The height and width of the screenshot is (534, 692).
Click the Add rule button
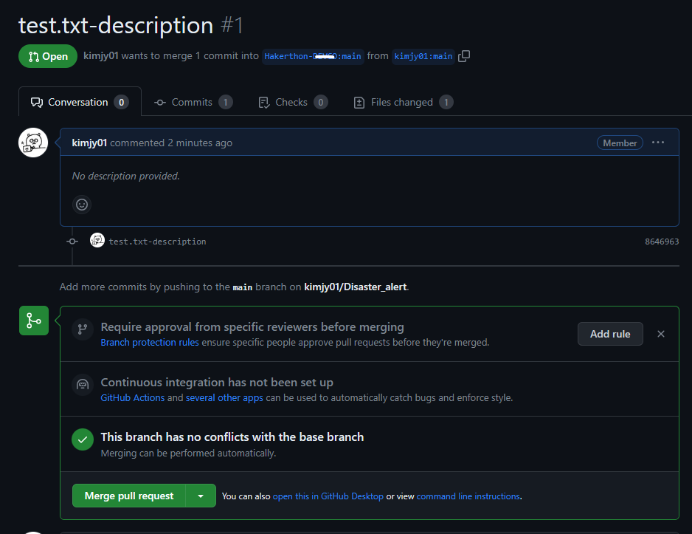610,334
